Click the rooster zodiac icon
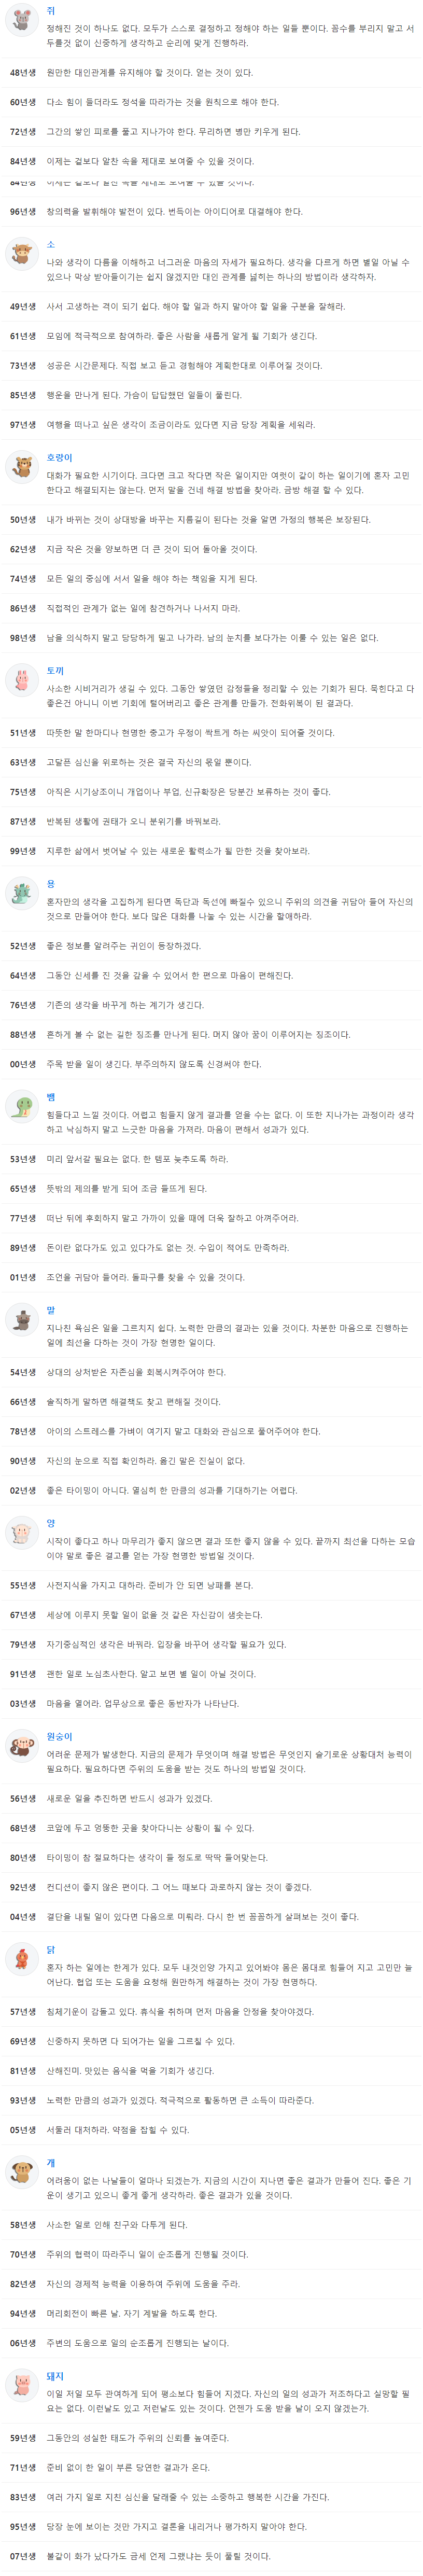Screen dimensions: 423x2576 (21, 1959)
